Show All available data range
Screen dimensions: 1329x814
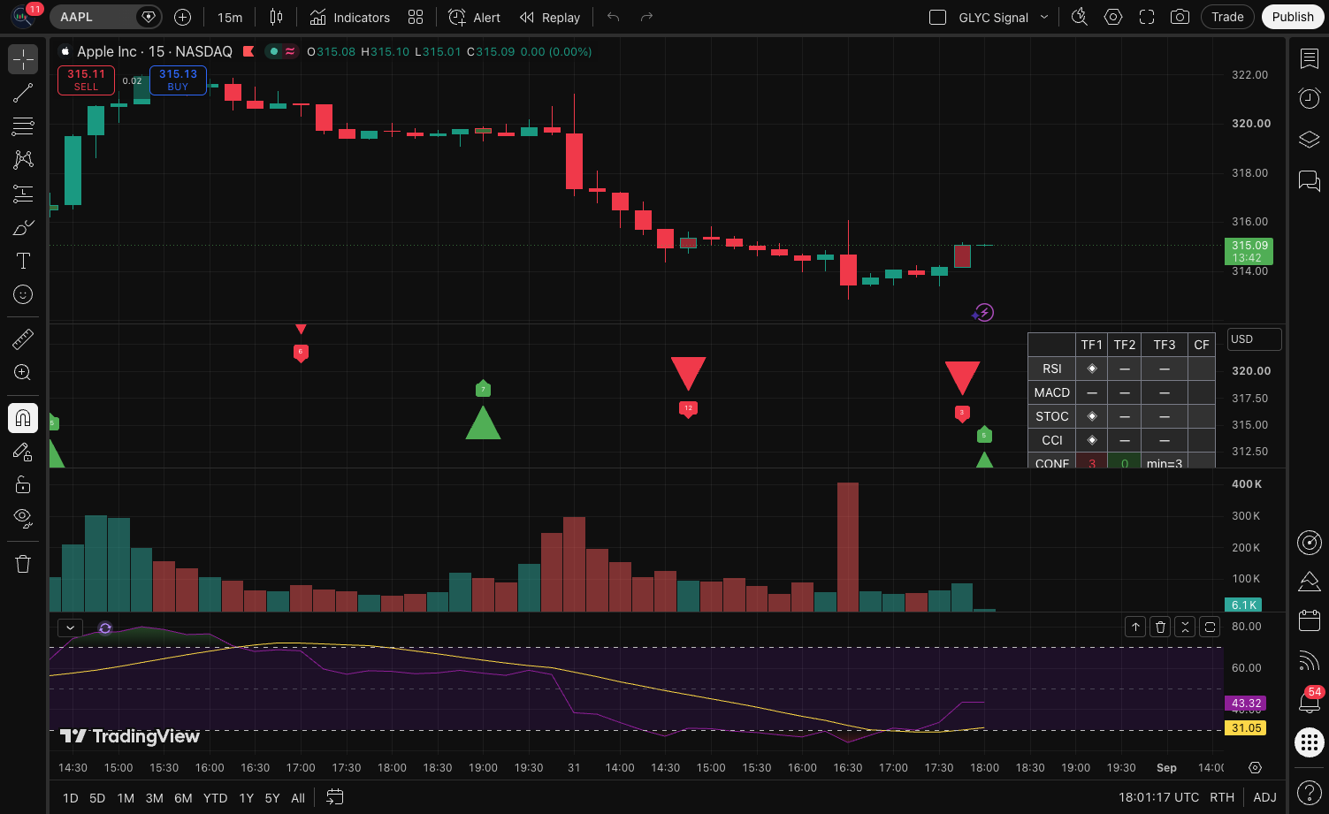coord(298,797)
